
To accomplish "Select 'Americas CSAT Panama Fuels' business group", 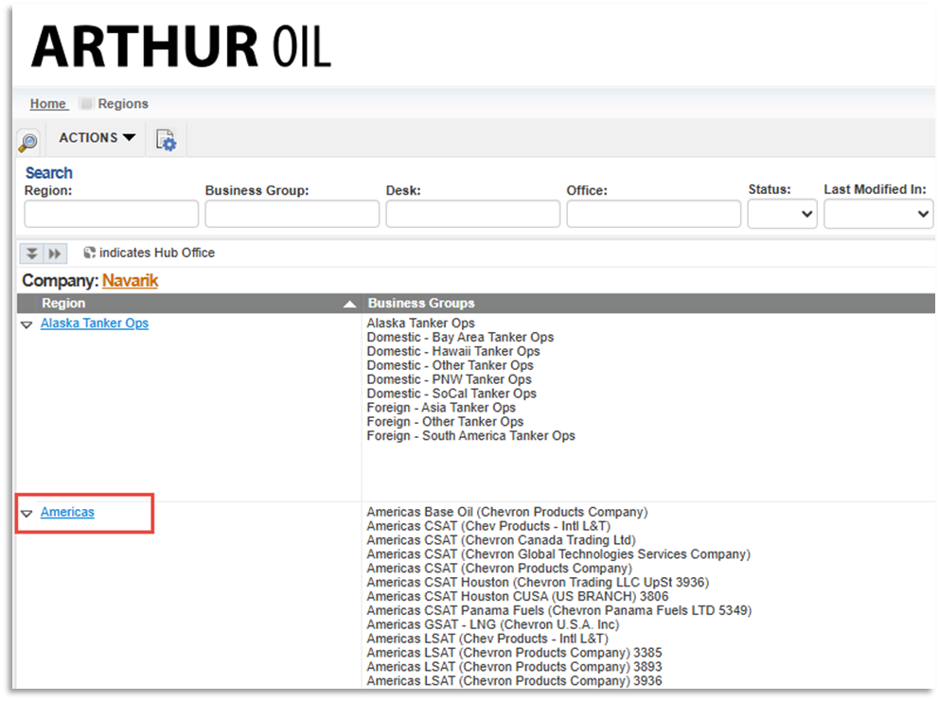I will [x=559, y=610].
